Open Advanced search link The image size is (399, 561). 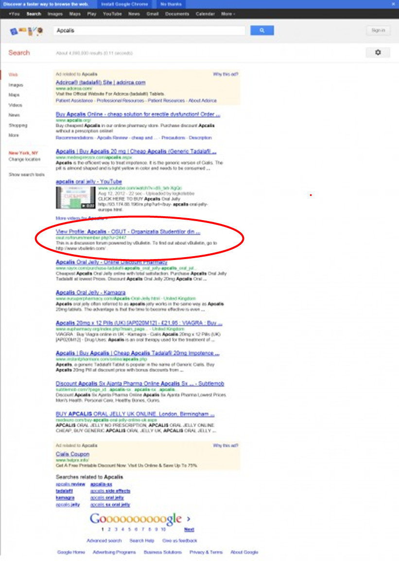pyautogui.click(x=104, y=541)
